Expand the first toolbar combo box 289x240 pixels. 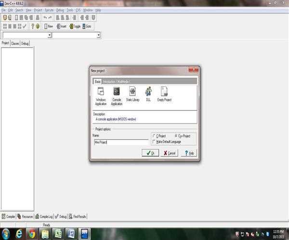tap(50, 35)
